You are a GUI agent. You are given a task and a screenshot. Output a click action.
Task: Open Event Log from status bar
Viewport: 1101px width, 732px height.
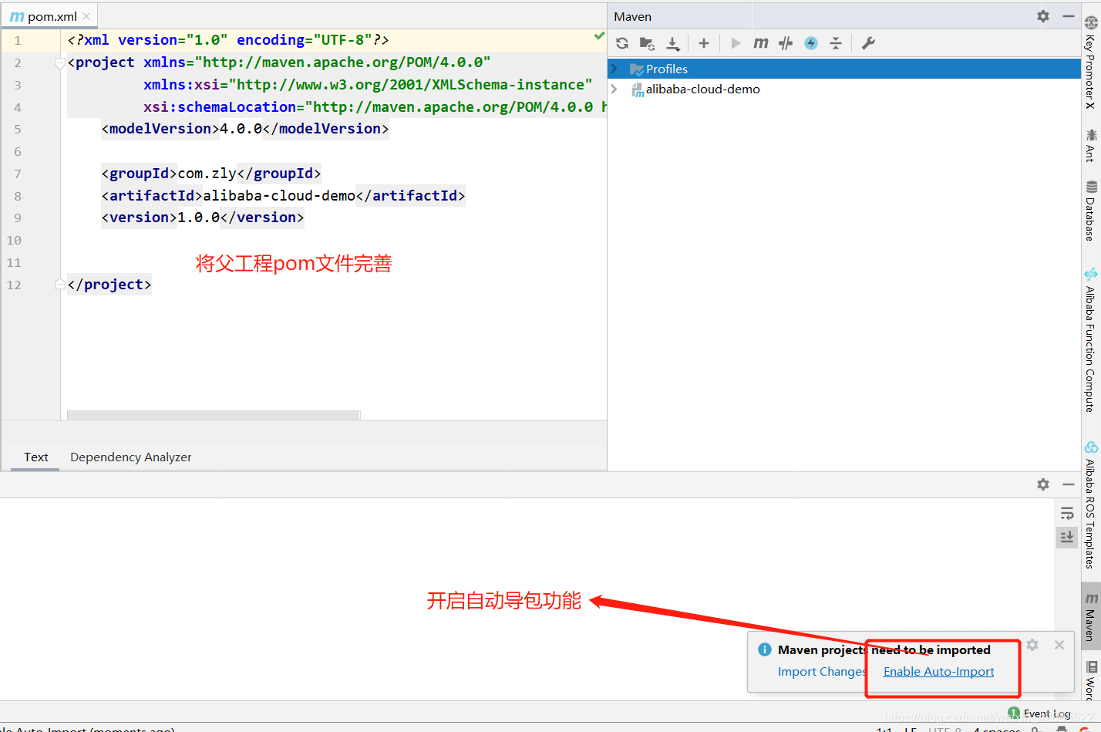point(1039,713)
